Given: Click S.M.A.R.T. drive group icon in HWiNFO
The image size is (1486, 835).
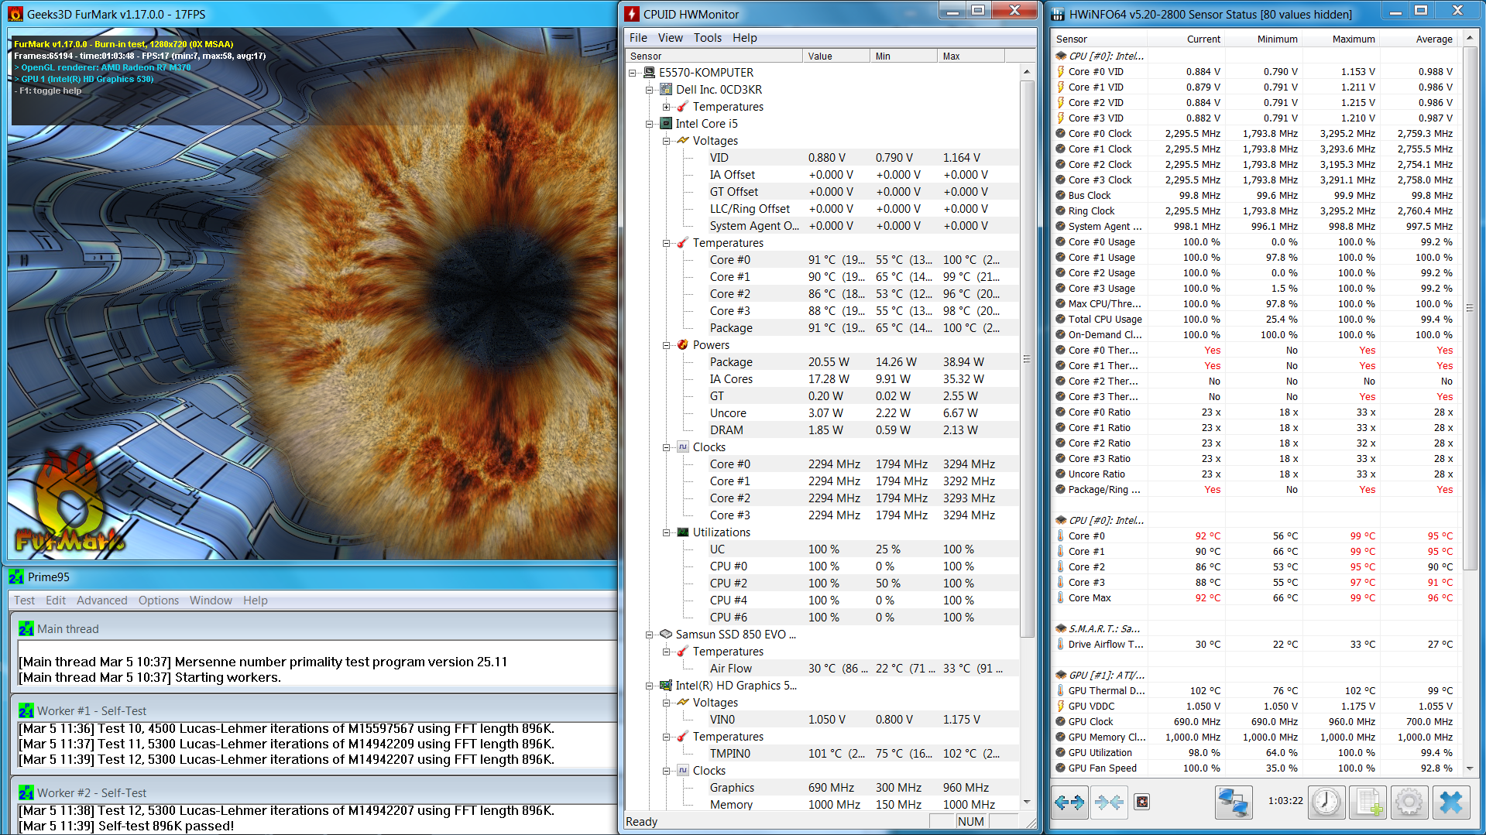Looking at the screenshot, I should tap(1061, 628).
